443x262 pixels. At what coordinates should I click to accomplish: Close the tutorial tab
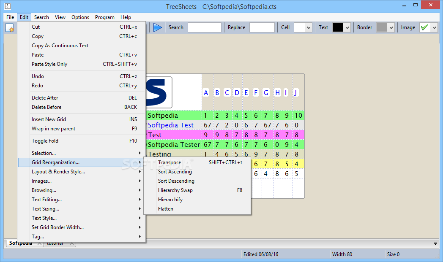[72, 243]
